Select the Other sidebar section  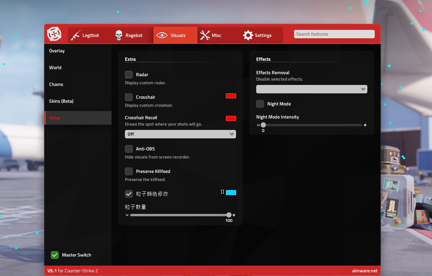[x=78, y=118]
